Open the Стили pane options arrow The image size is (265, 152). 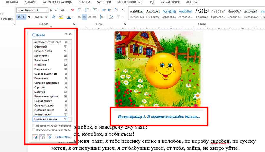pyautogui.click(x=66, y=34)
